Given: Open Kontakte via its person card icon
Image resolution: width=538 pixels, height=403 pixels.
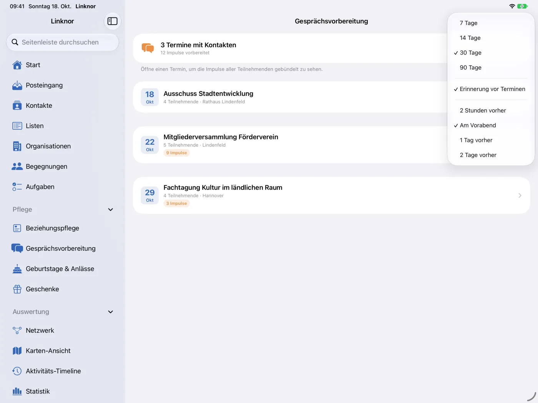Looking at the screenshot, I should pos(17,106).
